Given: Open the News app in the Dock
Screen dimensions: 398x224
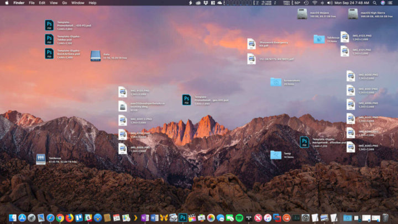Looking at the screenshot, I should 258,218.
